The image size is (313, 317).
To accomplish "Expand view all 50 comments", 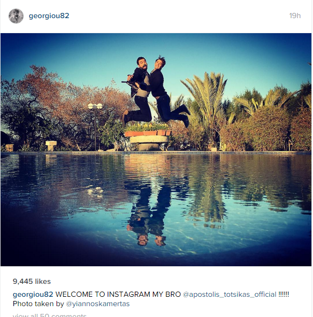I will pos(50,315).
